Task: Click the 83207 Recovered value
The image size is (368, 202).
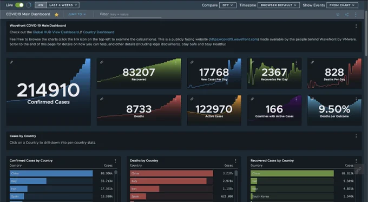Action: click(x=139, y=72)
